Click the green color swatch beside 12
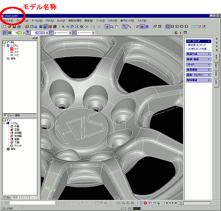 tap(20, 33)
